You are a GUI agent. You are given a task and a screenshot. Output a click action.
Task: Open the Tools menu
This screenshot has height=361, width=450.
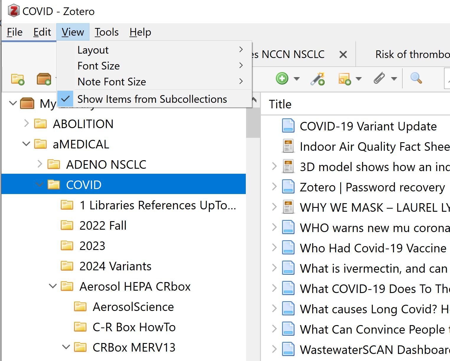[107, 32]
